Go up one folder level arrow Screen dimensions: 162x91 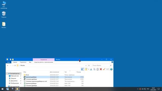tap(15, 65)
